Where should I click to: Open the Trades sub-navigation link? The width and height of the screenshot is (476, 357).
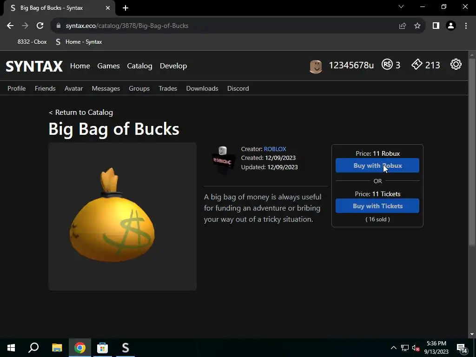(168, 88)
